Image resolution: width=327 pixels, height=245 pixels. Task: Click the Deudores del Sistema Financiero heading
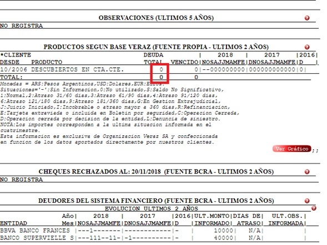(x=156, y=201)
